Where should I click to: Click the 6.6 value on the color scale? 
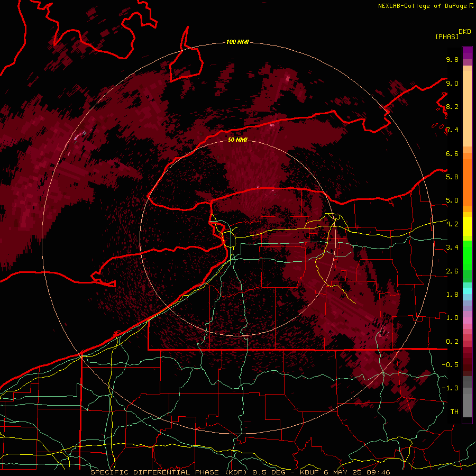pos(452,153)
